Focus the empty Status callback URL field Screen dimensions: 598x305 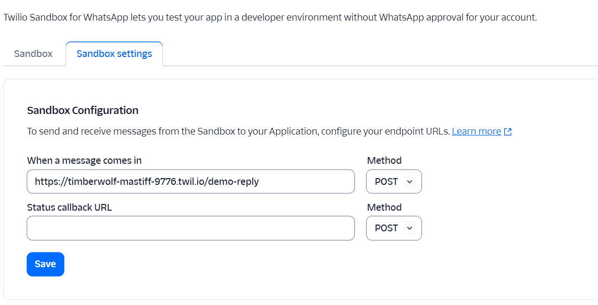(191, 228)
